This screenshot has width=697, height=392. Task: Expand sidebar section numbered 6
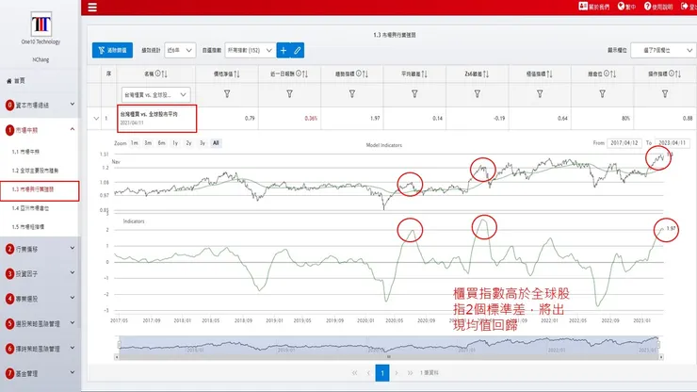point(40,349)
